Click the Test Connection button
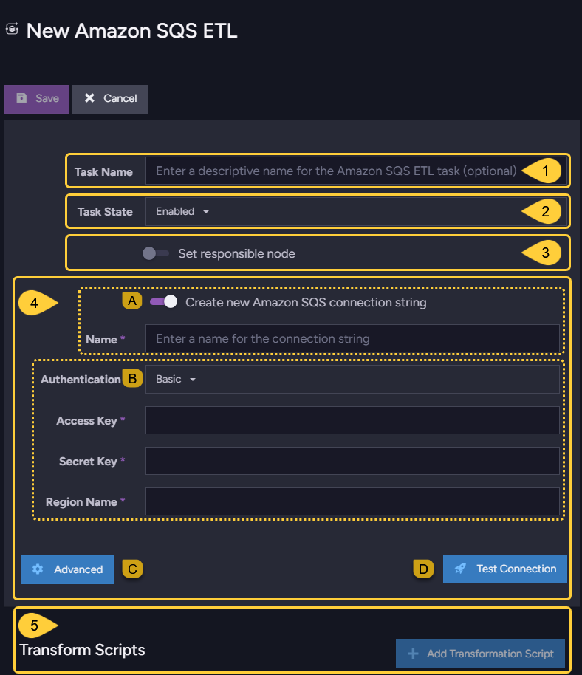582x675 pixels. tap(505, 569)
